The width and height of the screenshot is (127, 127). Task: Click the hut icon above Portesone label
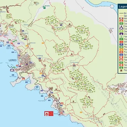pyautogui.click(x=73, y=101)
